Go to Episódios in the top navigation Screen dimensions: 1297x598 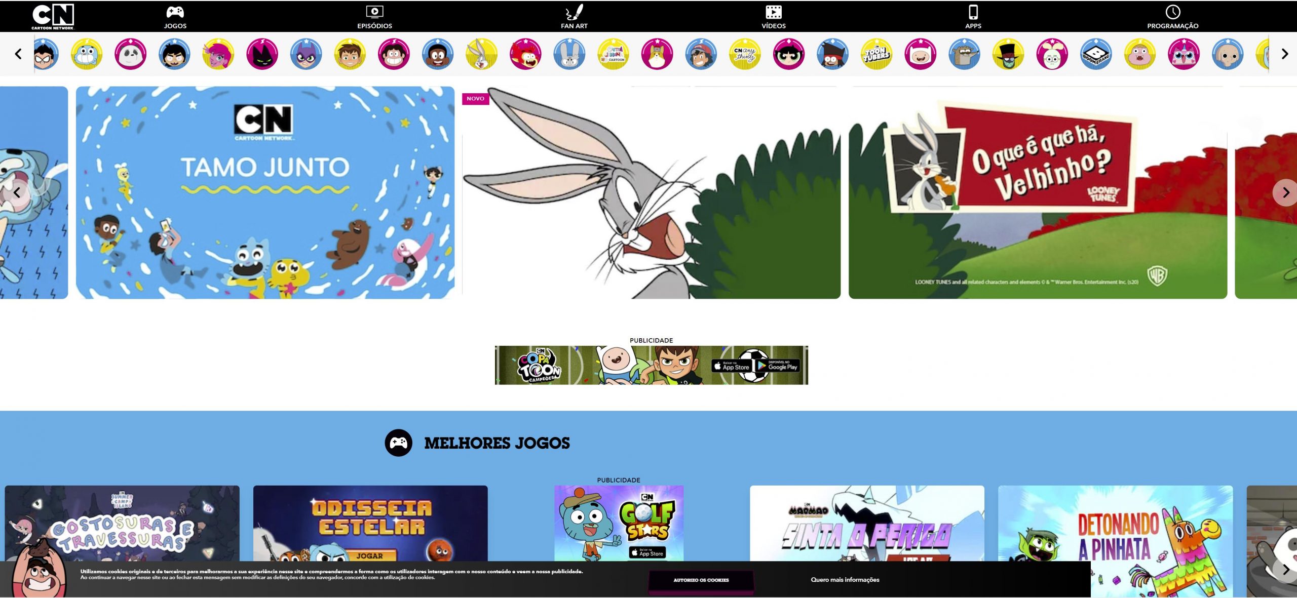point(374,17)
